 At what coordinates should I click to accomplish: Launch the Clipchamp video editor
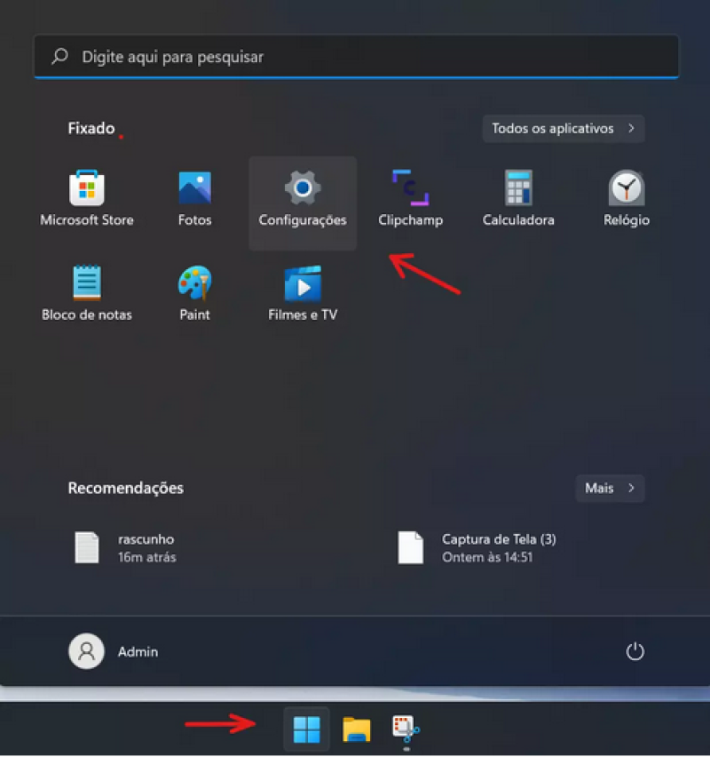[x=410, y=199]
